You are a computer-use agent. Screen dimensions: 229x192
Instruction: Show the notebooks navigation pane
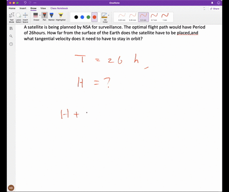pyautogui.click(x=11, y=29)
